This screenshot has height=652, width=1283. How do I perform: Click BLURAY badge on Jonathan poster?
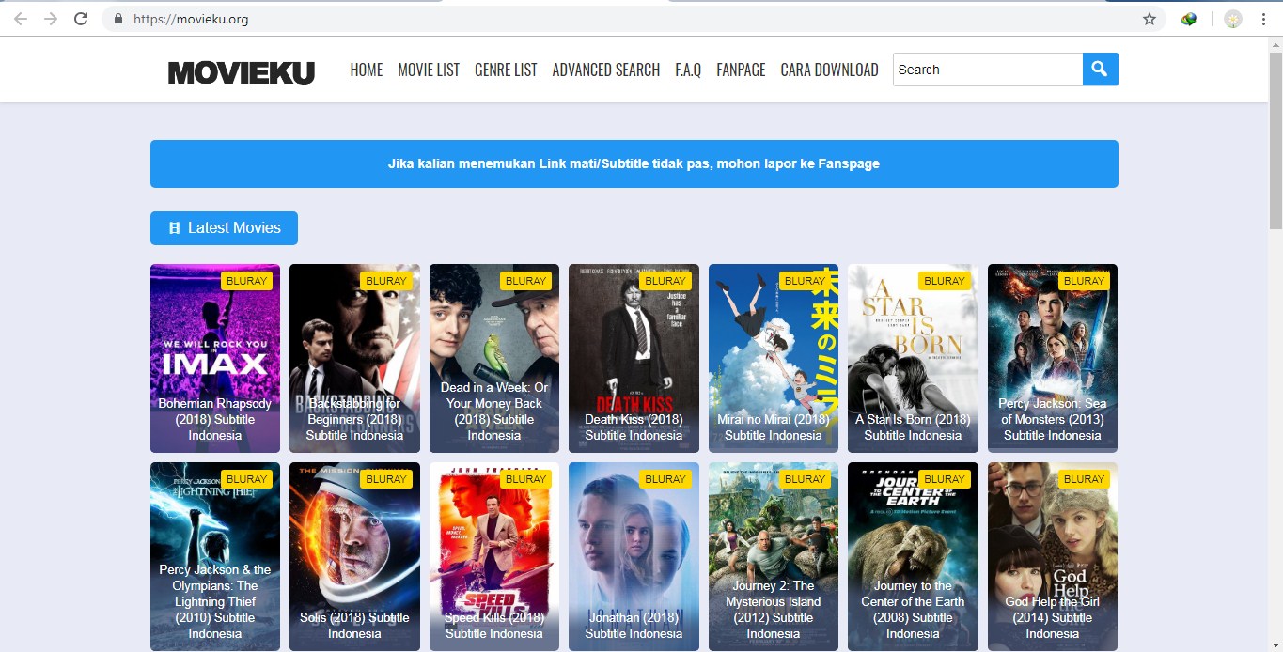665,479
